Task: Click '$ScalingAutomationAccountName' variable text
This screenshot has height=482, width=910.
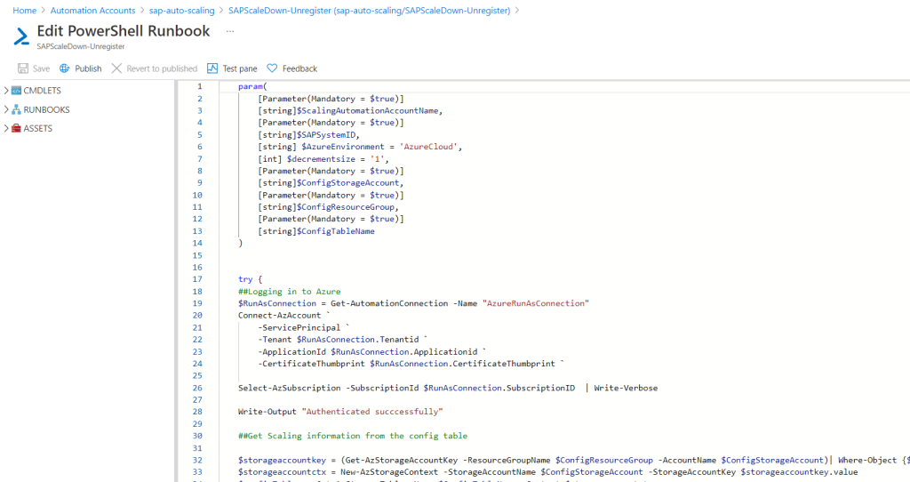Action: (367, 110)
